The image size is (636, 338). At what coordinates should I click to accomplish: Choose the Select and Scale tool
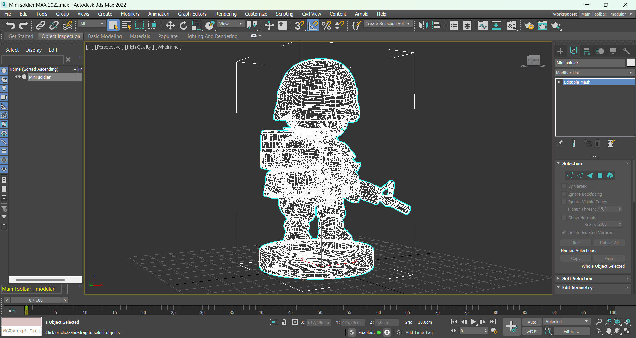pyautogui.click(x=196, y=26)
